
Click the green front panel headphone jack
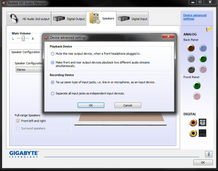pyautogui.click(x=197, y=85)
